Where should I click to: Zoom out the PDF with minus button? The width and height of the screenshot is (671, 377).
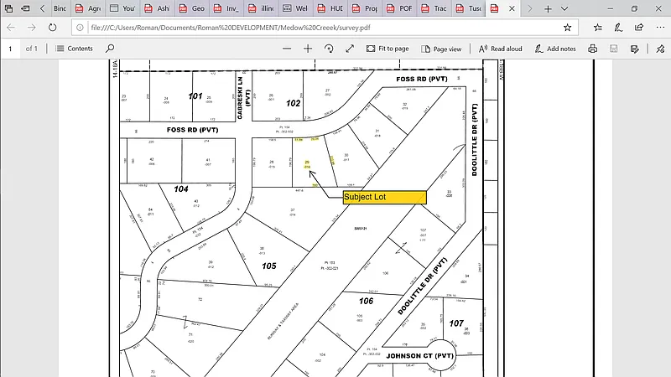[287, 49]
